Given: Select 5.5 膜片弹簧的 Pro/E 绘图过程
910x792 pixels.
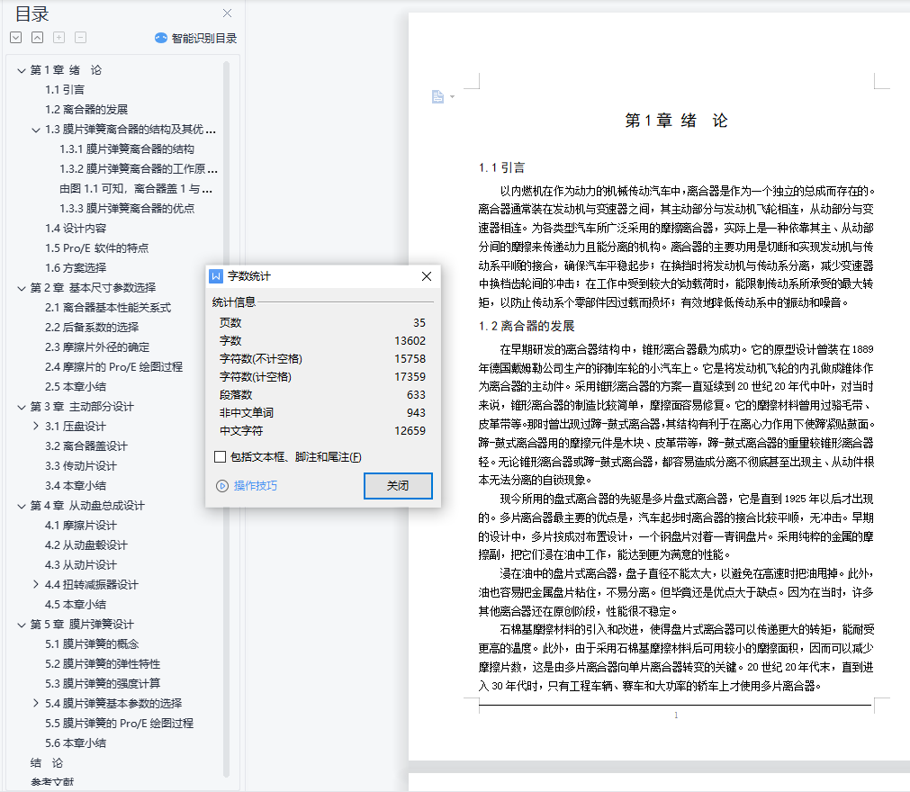Looking at the screenshot, I should tap(119, 724).
